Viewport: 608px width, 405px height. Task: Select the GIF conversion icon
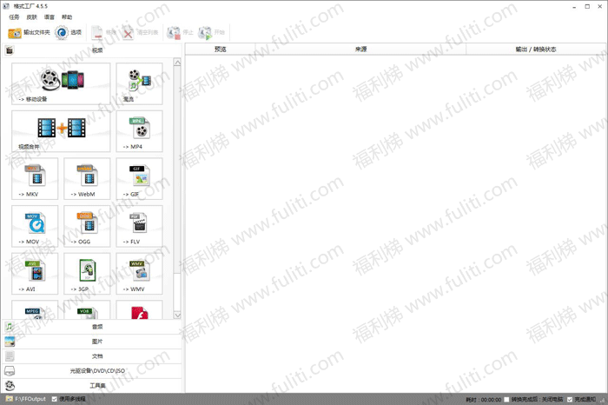click(139, 179)
